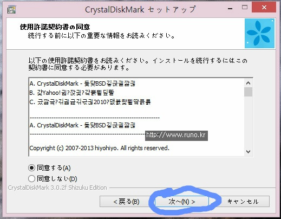Viewport: 281px width, 219px height.
Task: Select the 同意しない(D) radio button
Action: pyautogui.click(x=31, y=179)
